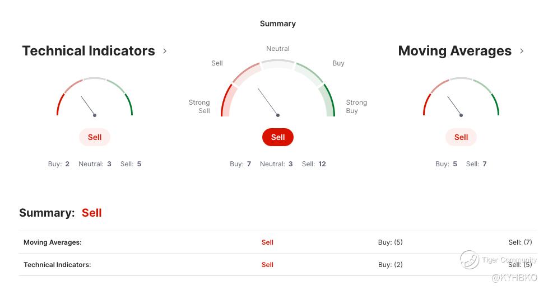Image resolution: width=548 pixels, height=290 pixels.
Task: Click the central Summary gauge needle
Action: click(268, 102)
